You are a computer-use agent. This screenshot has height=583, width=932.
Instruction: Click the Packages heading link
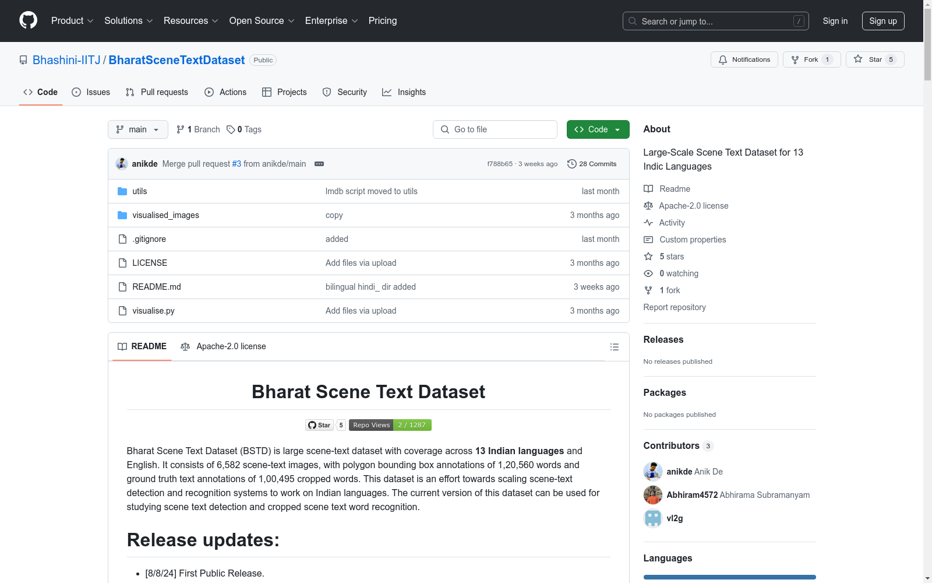click(665, 392)
